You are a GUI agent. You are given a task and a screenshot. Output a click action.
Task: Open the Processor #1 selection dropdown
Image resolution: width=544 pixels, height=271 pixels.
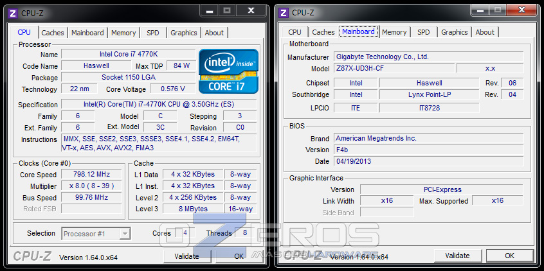[96, 234]
